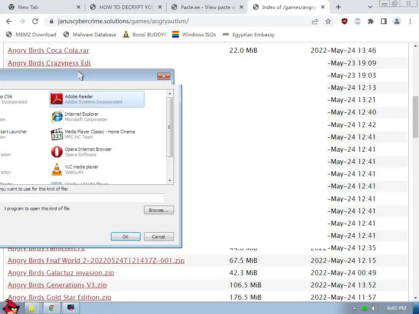Open Chrome three-dot menu

coord(410,21)
